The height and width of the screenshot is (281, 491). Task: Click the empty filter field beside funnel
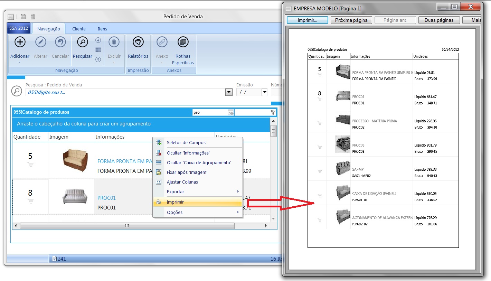tap(252, 112)
